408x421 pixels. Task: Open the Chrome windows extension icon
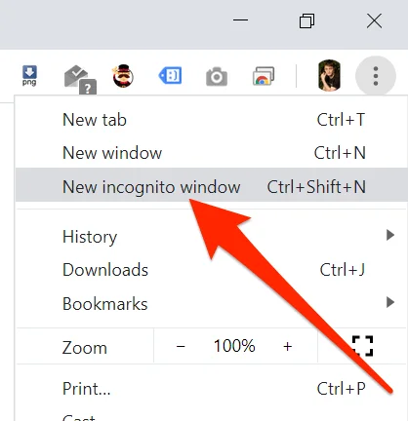tap(264, 76)
